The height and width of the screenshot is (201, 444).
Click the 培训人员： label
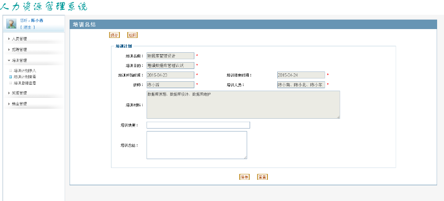click(235, 85)
